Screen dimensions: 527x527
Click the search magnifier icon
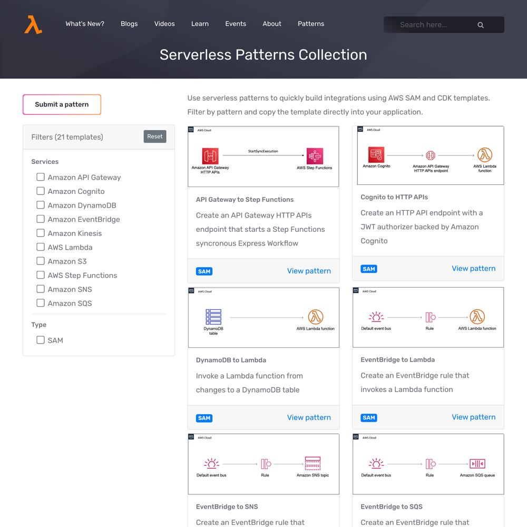click(481, 25)
